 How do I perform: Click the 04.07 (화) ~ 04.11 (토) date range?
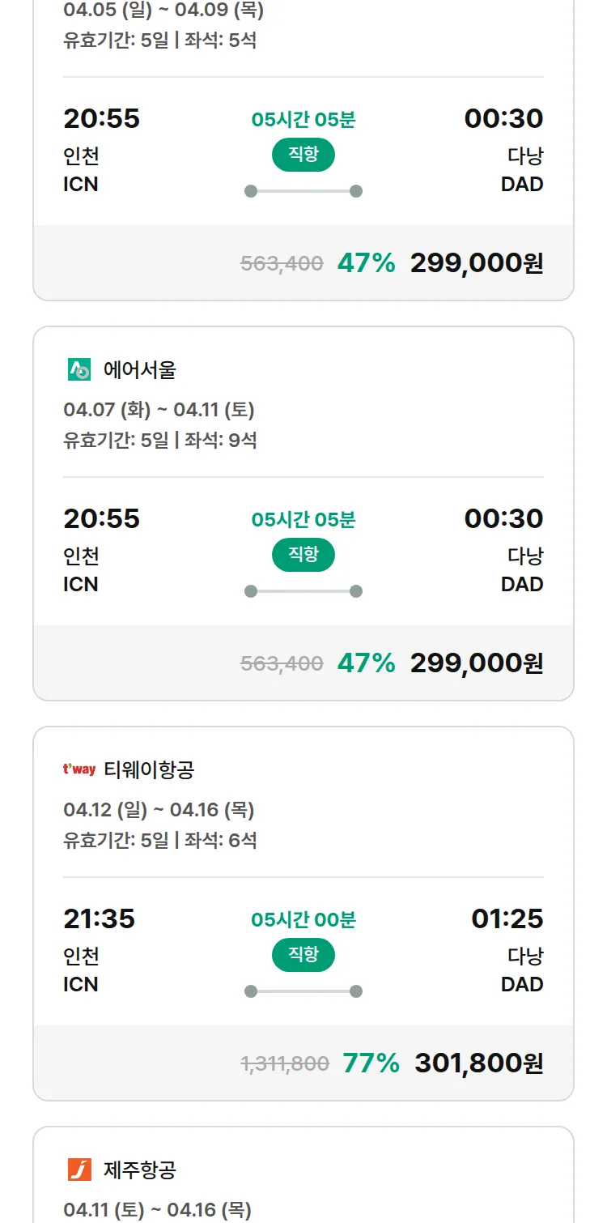coord(159,410)
